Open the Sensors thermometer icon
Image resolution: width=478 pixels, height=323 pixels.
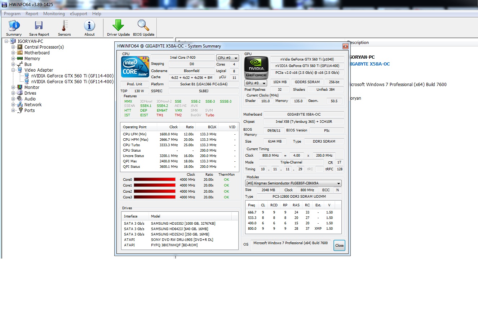pyautogui.click(x=65, y=26)
